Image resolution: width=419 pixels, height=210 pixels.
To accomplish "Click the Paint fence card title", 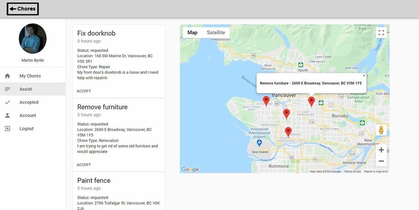I will coord(94,180).
